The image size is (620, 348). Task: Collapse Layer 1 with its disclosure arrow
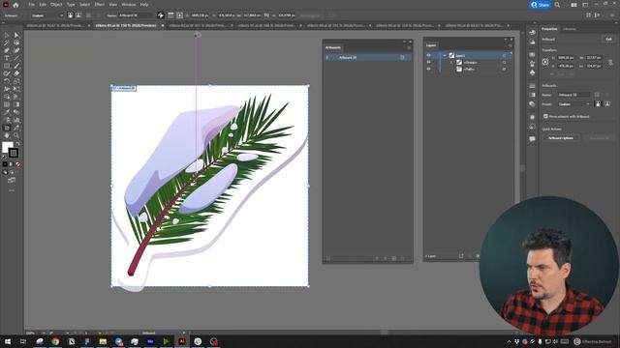pos(445,56)
